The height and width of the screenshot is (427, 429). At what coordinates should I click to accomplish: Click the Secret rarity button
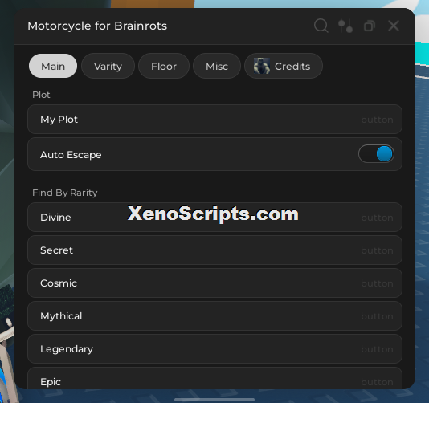pyautogui.click(x=214, y=250)
